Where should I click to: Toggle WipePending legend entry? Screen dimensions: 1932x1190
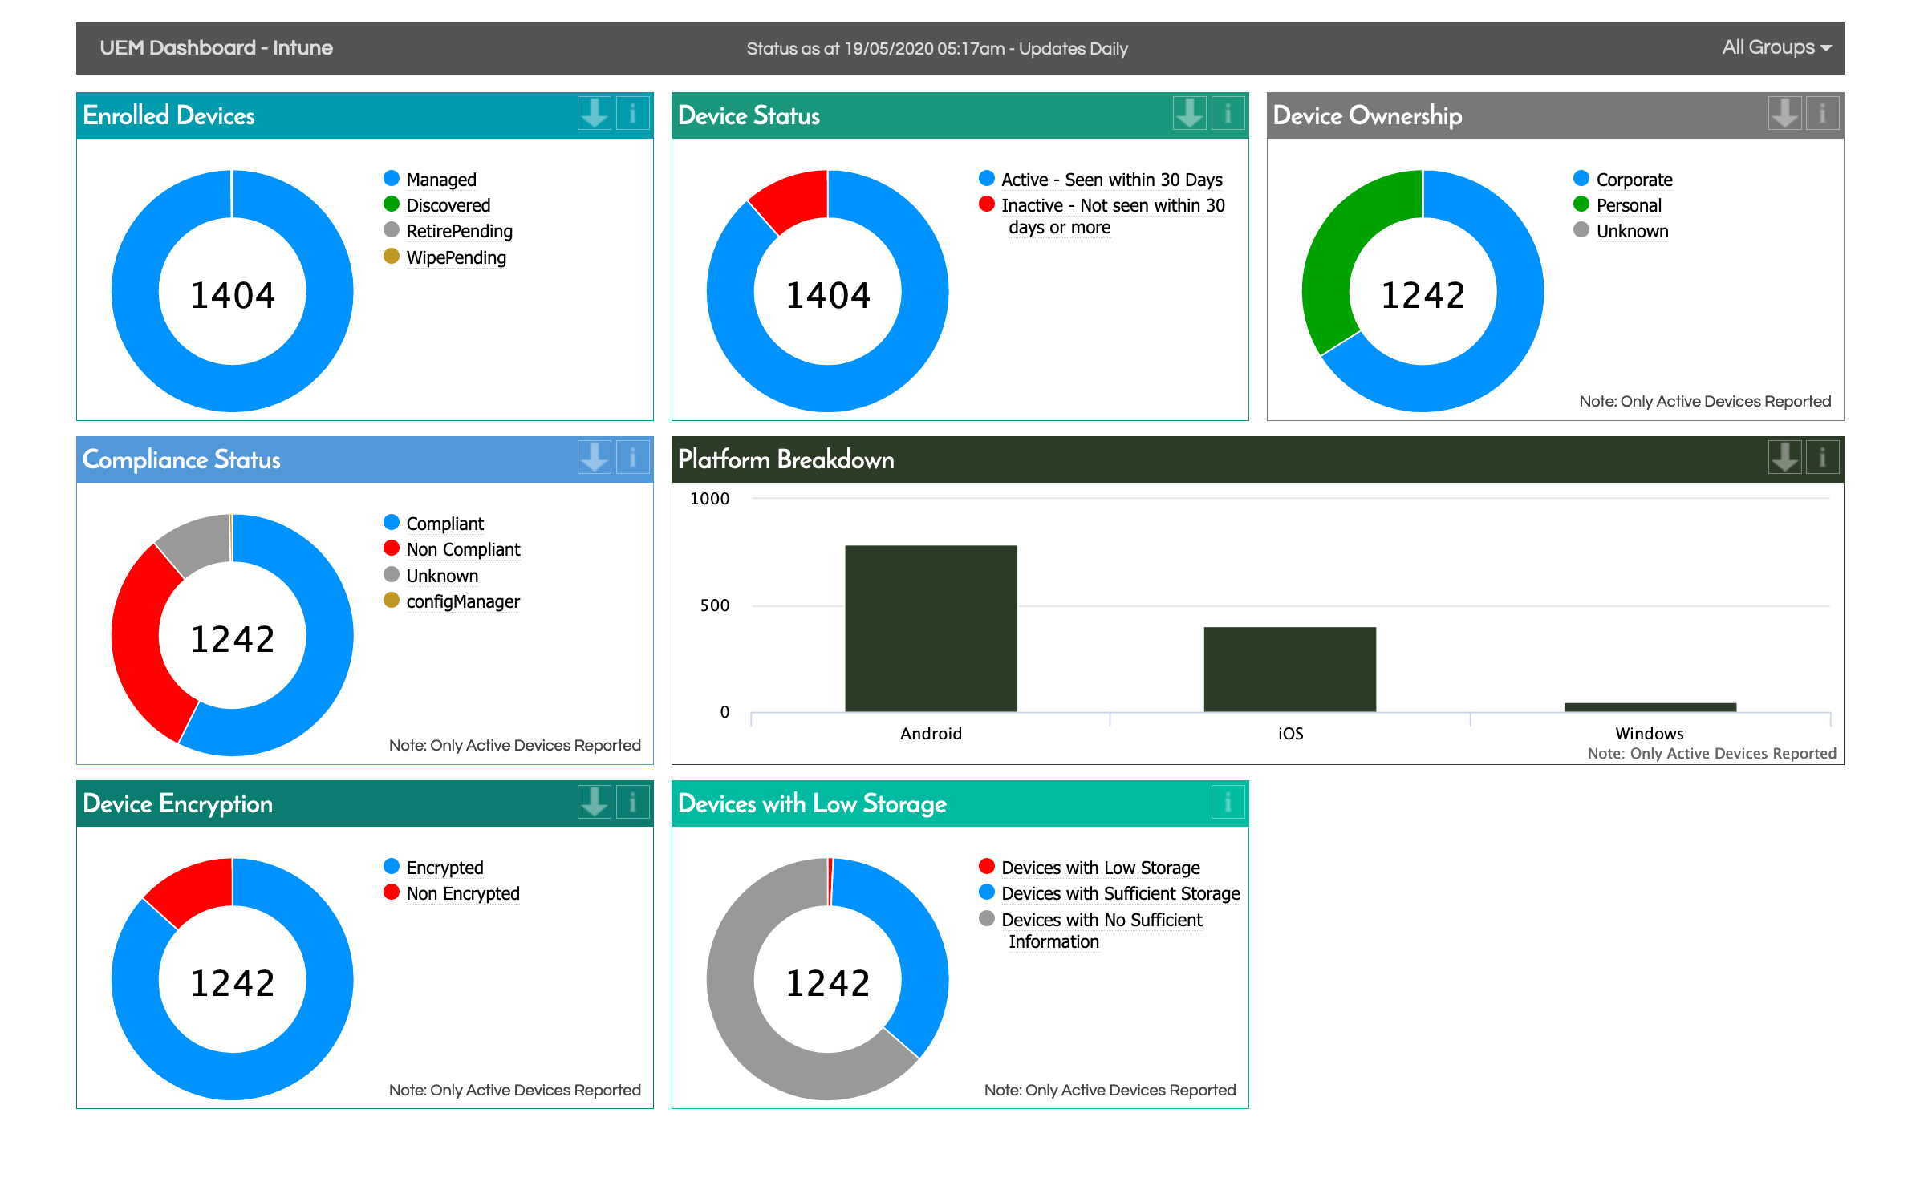click(445, 257)
